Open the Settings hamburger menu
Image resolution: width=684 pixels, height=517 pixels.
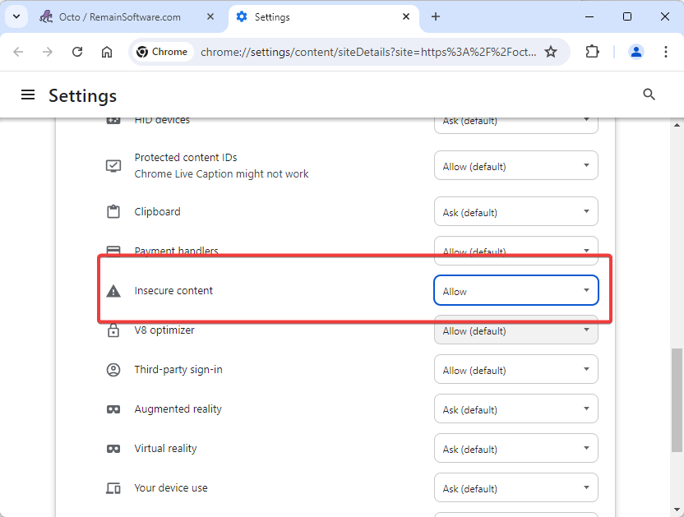28,95
